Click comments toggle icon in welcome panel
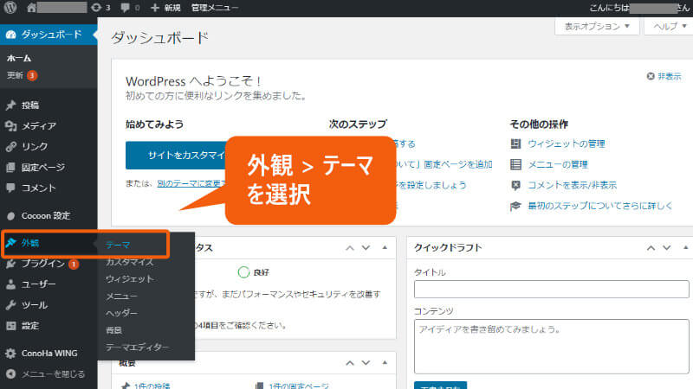Screen dimensions: 693x389 pyautogui.click(x=515, y=185)
